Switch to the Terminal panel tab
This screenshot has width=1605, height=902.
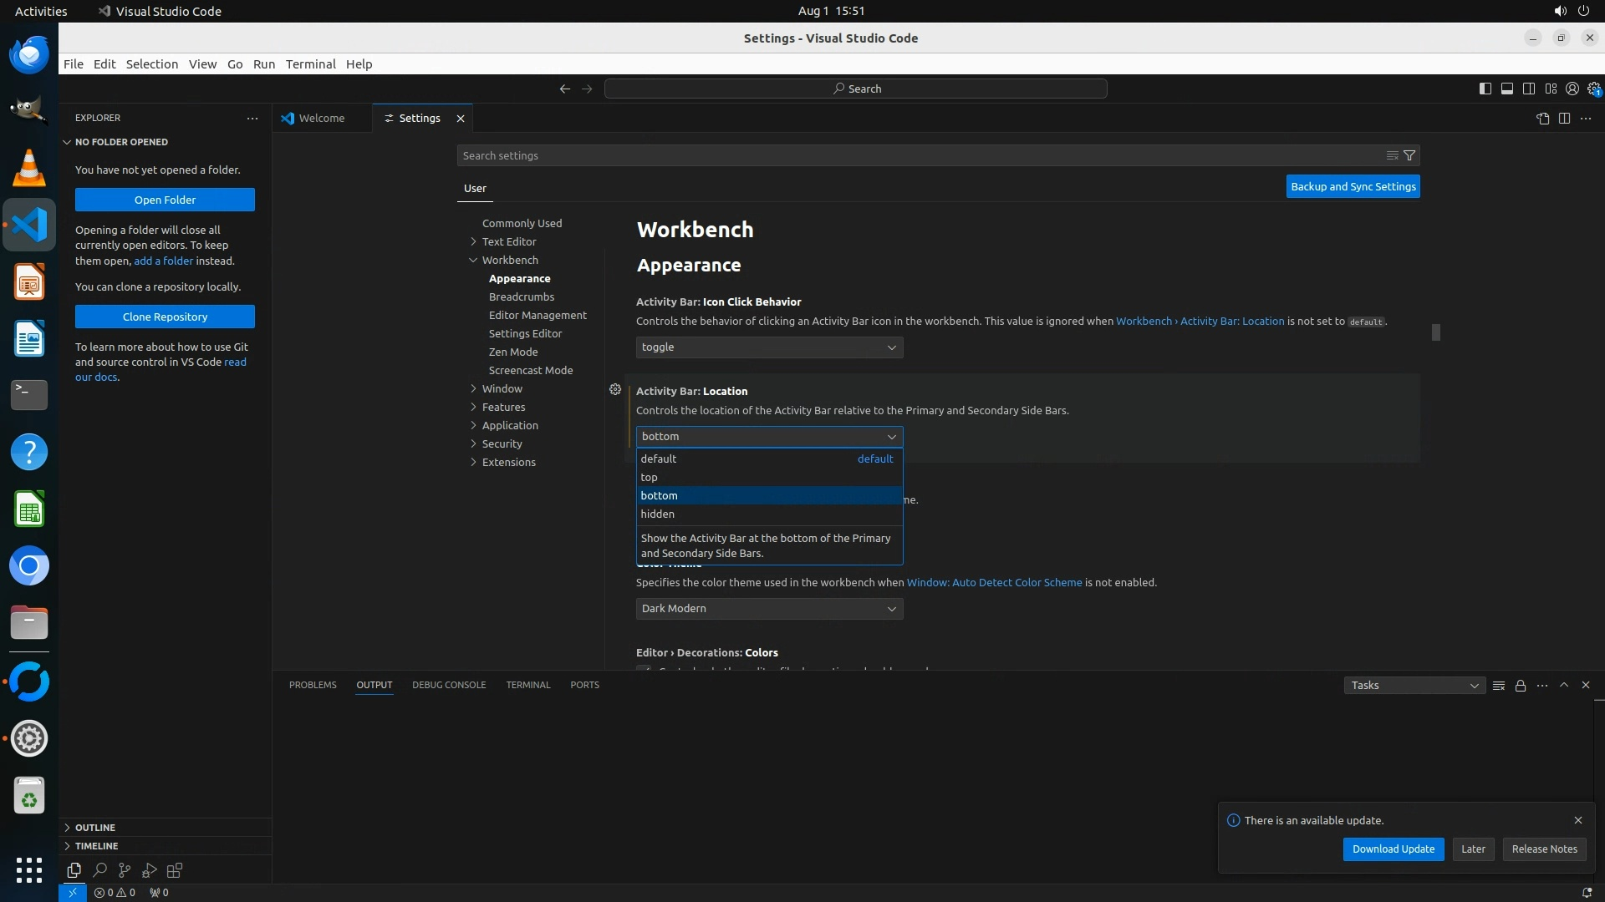pyautogui.click(x=527, y=685)
